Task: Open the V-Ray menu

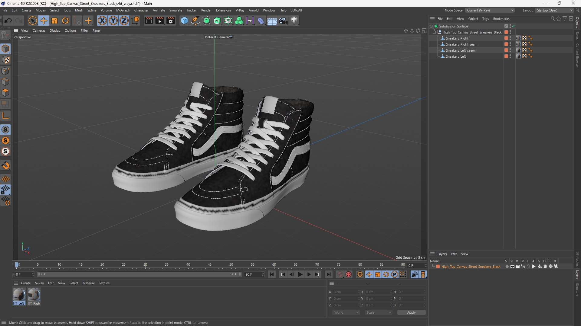Action: 240,10
